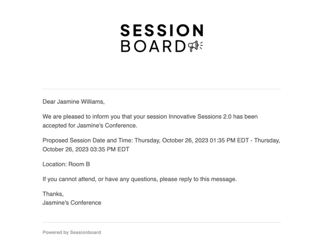Click the 'Thanks,' closing line
Viewport: 311px width, 244px height.
point(53,194)
